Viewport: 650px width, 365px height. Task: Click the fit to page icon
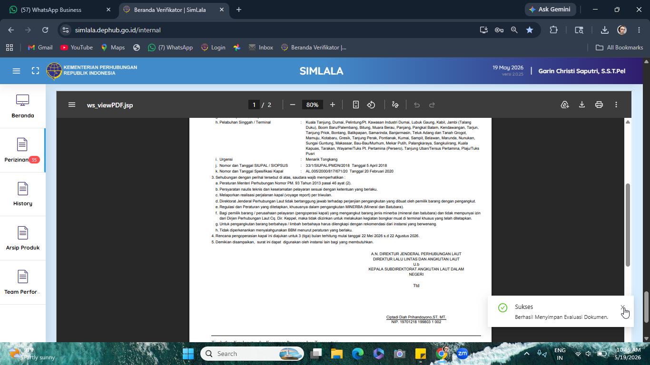[355, 105]
